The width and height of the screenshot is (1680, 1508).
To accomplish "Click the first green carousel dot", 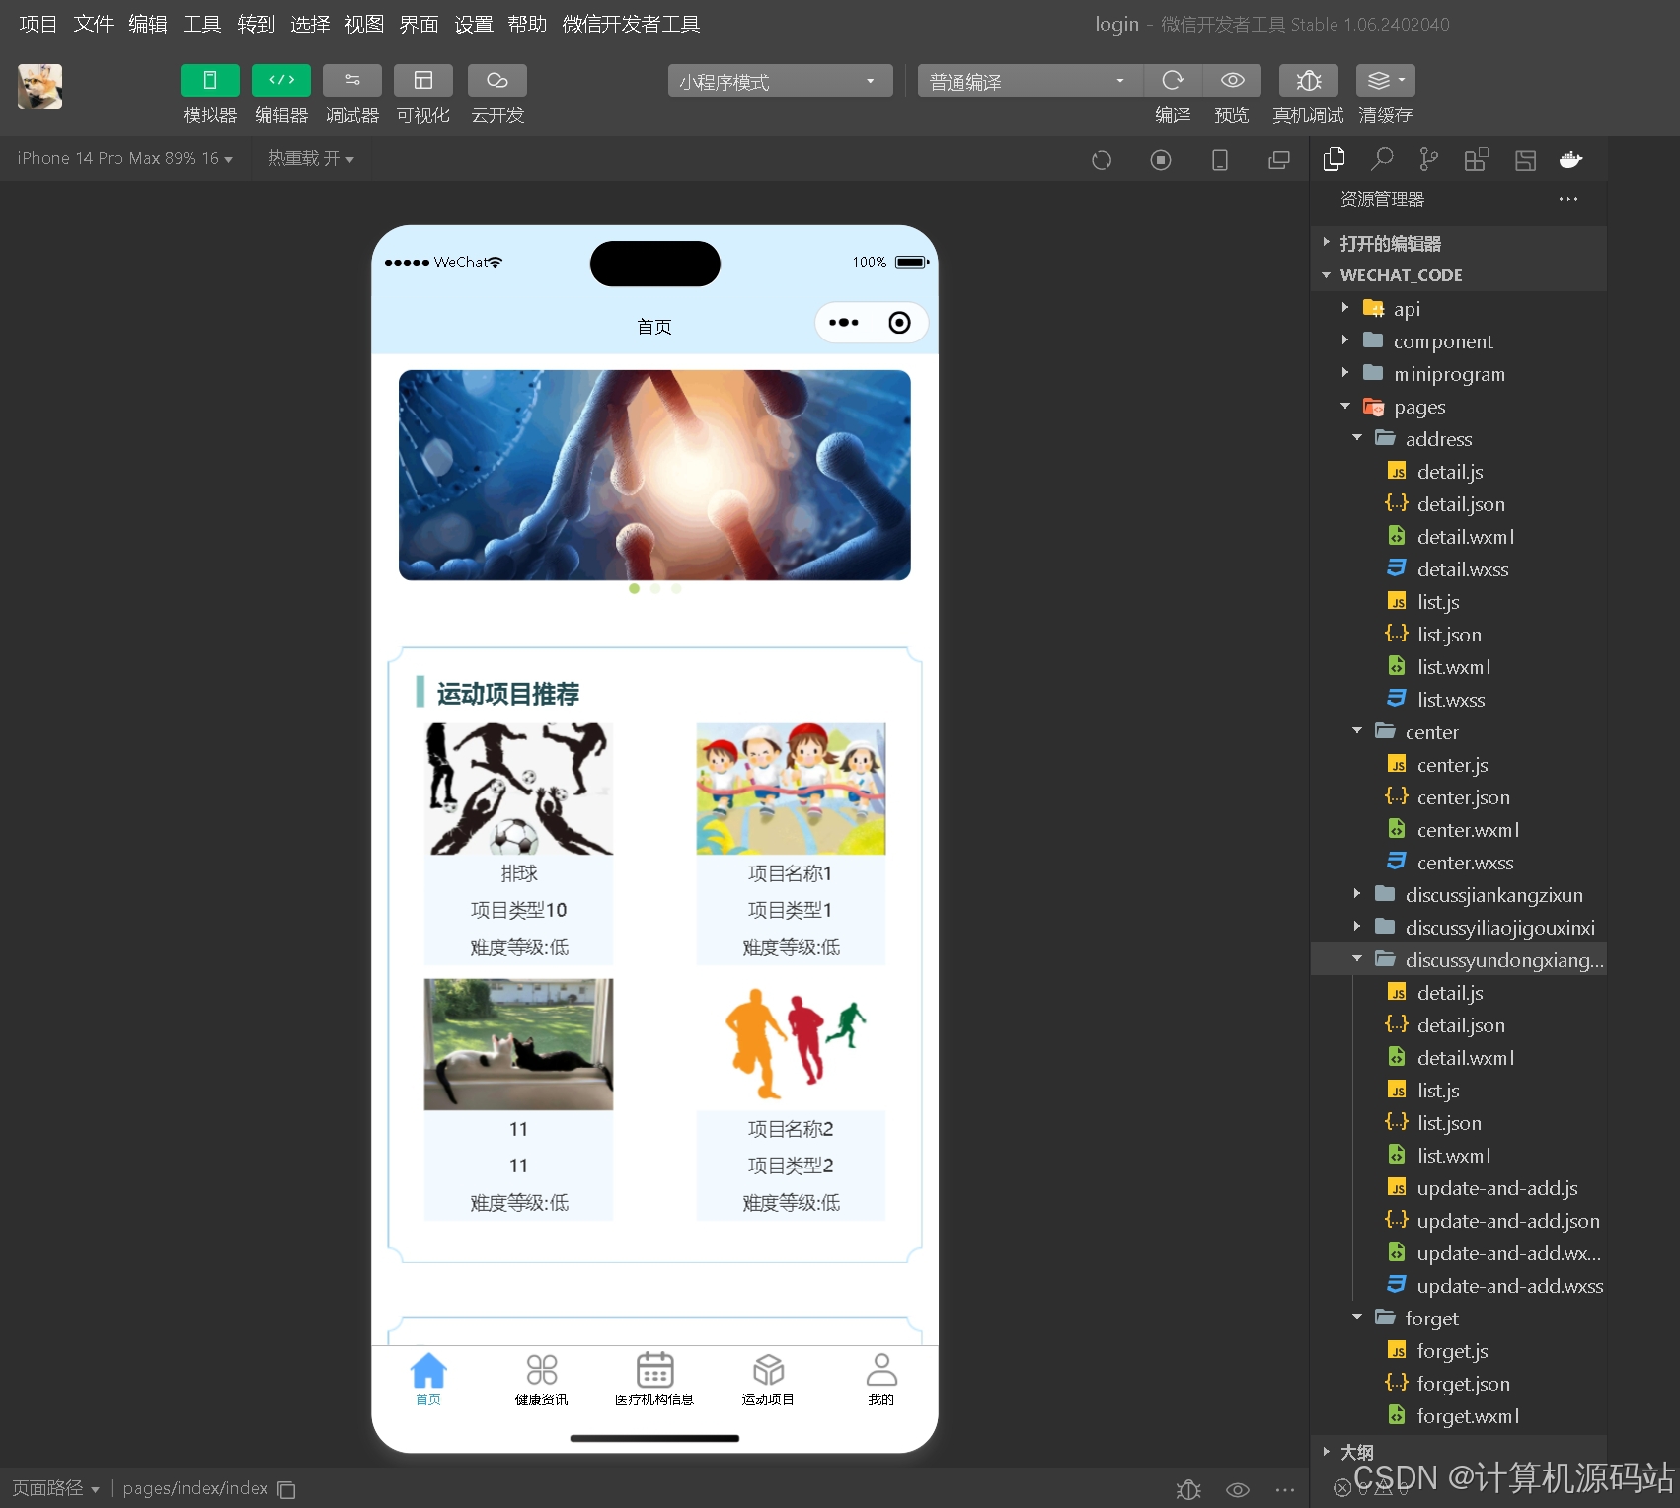I will point(634,589).
